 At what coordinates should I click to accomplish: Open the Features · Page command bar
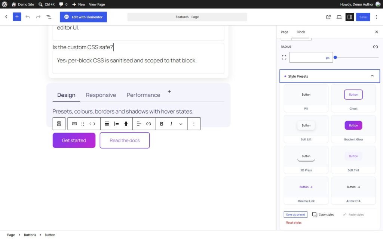pos(187,17)
